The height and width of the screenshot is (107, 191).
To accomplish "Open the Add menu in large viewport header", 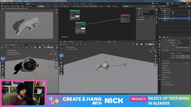I will (x=81, y=44).
